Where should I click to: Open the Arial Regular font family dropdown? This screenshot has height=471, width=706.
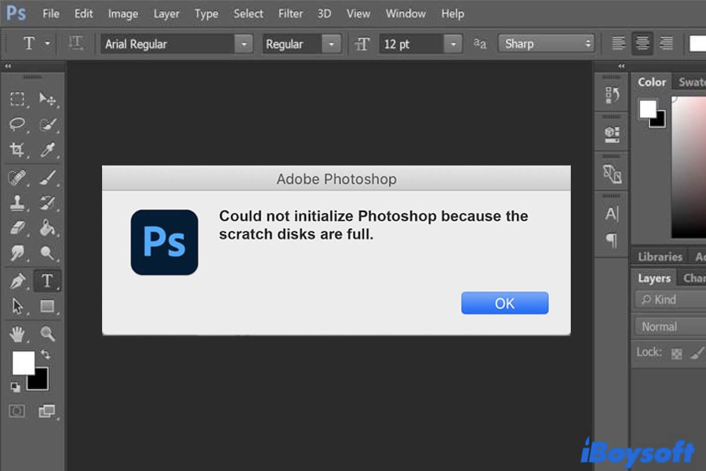click(x=244, y=44)
